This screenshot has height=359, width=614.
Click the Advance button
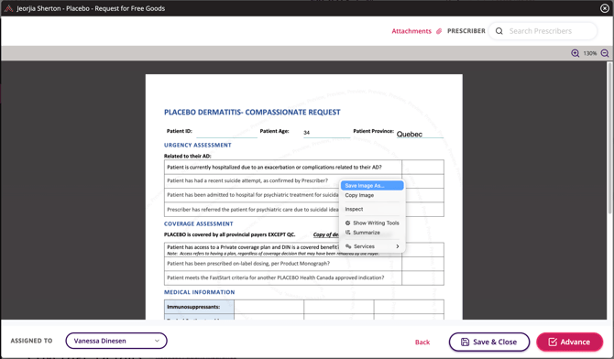tap(569, 342)
